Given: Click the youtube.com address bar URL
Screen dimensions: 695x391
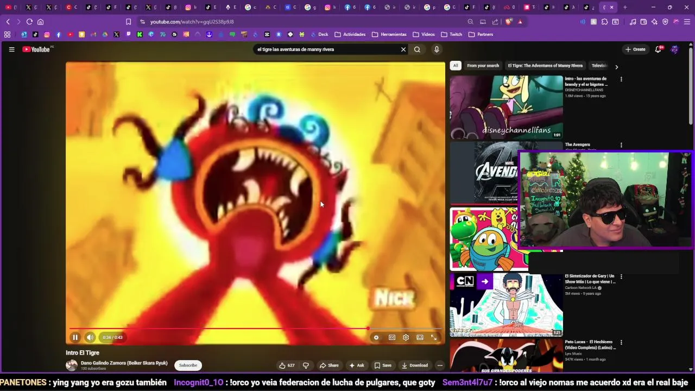Looking at the screenshot, I should click(x=192, y=22).
